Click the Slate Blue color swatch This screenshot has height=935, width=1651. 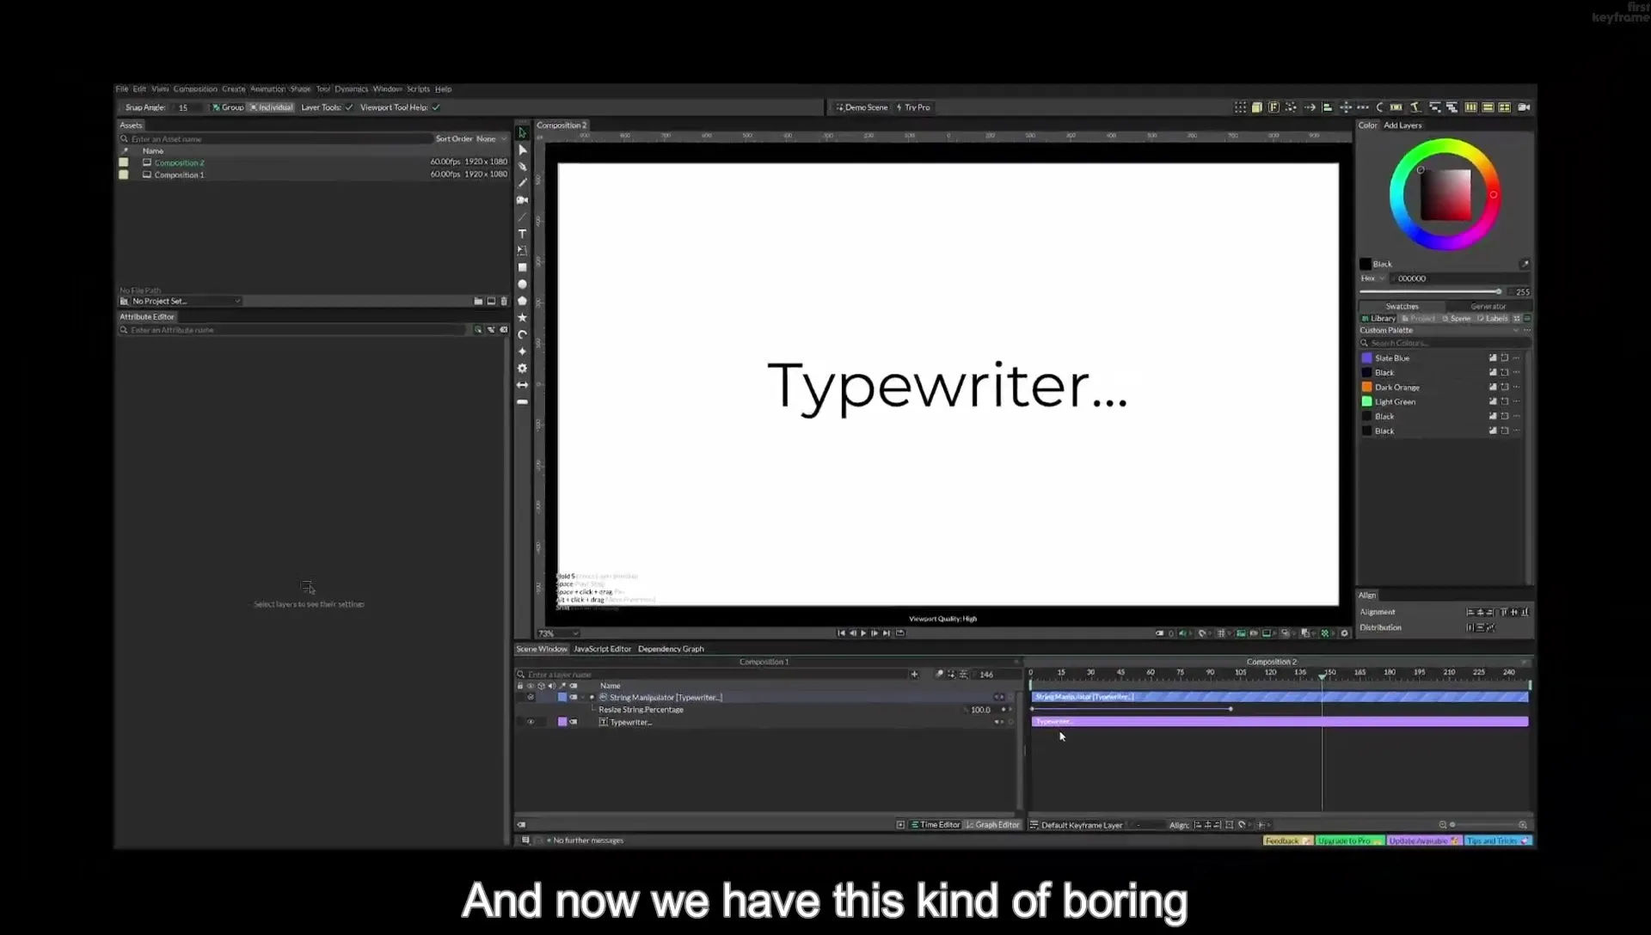pos(1366,358)
